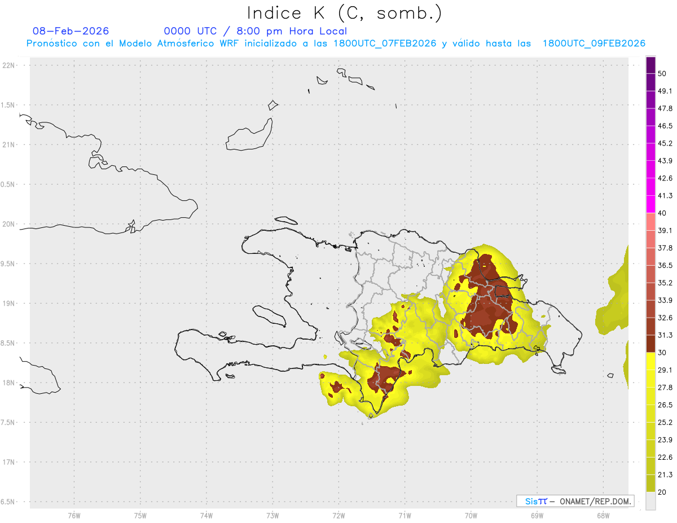Click the '41.3' legend value
677x523 pixels.
pyautogui.click(x=665, y=196)
